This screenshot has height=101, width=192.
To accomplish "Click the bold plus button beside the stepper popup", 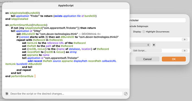I will 154,45.
